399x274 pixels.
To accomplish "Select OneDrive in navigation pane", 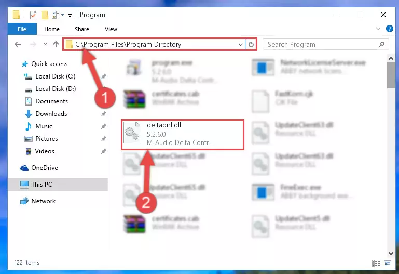I will (45, 168).
